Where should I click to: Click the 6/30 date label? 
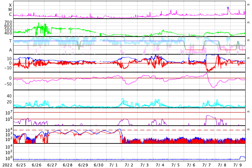click(x=99, y=165)
